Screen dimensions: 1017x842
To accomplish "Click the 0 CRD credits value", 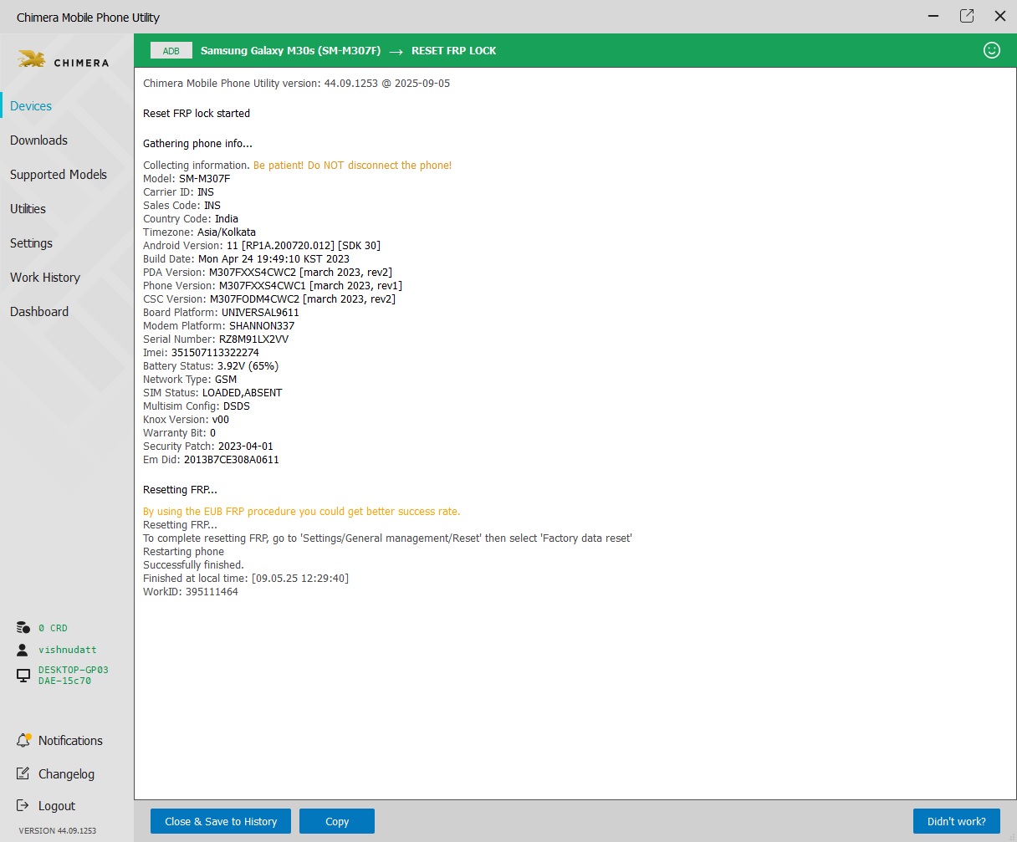I will (x=53, y=628).
